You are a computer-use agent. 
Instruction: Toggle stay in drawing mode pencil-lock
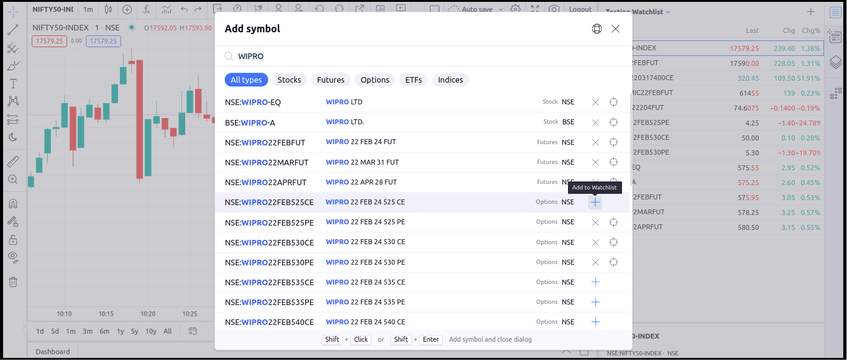(13, 221)
